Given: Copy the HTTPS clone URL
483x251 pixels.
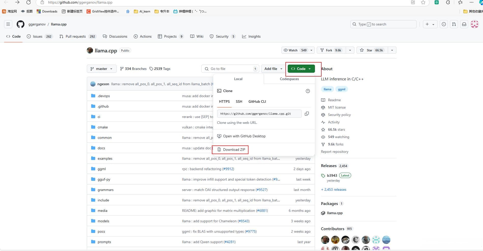Looking at the screenshot, I should tap(307, 114).
